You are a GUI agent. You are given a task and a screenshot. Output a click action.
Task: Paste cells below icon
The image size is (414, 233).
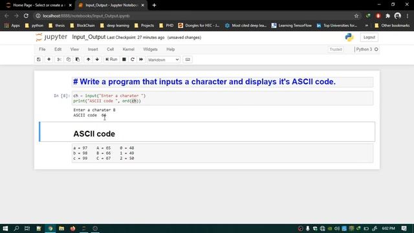point(78,60)
